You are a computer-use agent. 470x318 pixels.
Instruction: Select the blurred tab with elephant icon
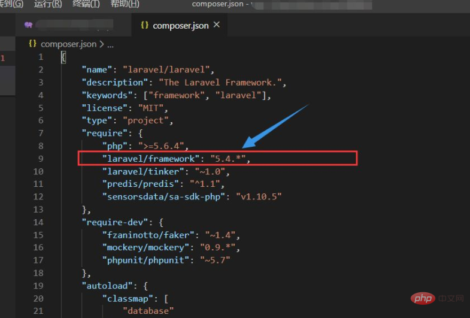pyautogui.click(x=73, y=25)
